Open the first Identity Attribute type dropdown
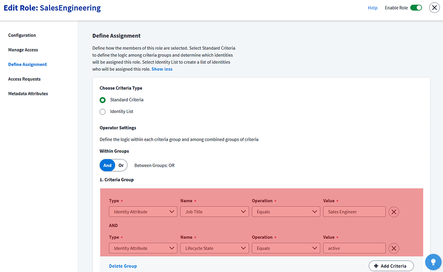This screenshot has height=272, width=443. coord(143,211)
